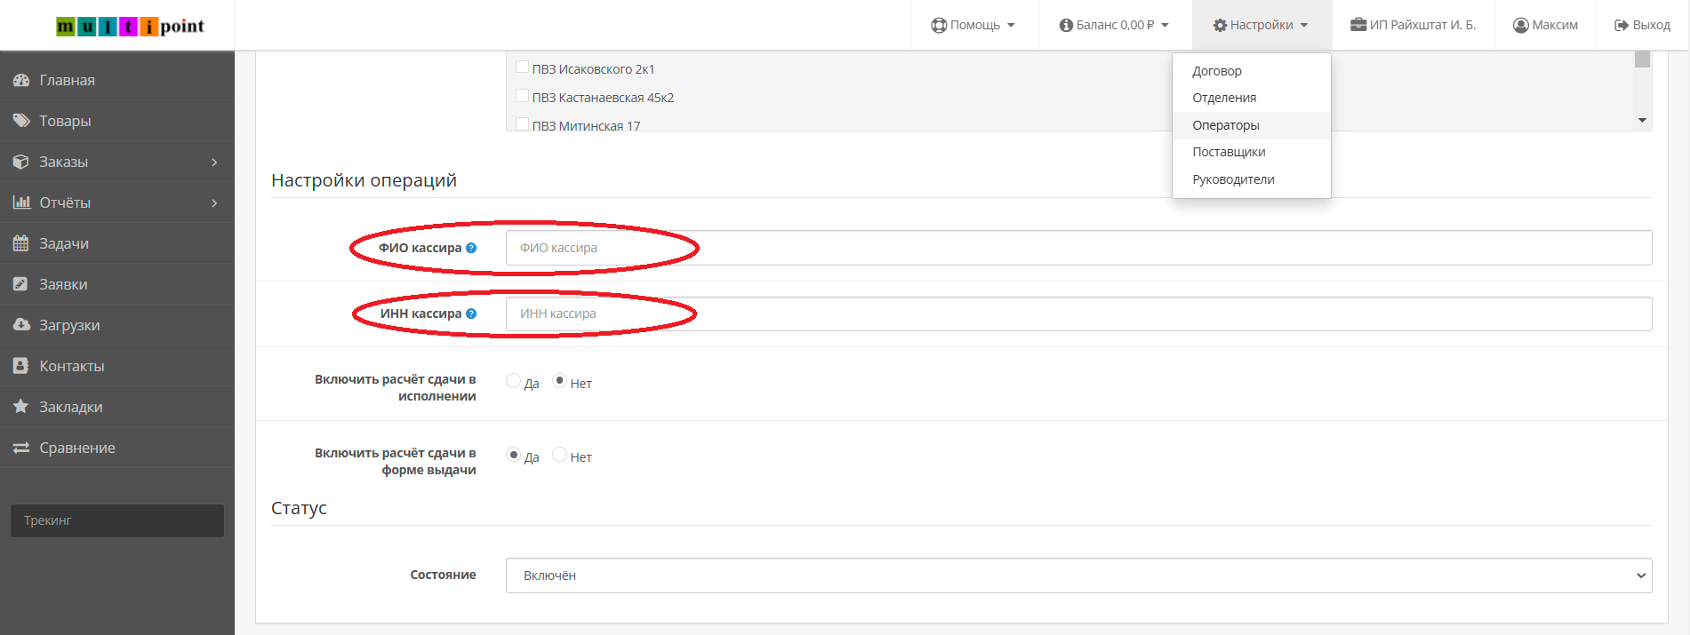Click help icon next to ФИО кассира
This screenshot has width=1690, height=635.
[471, 248]
